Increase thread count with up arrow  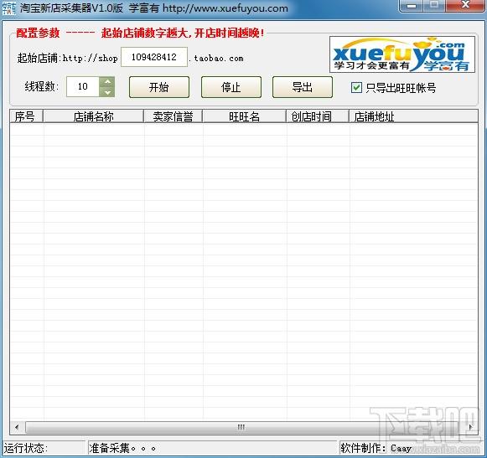tap(107, 82)
